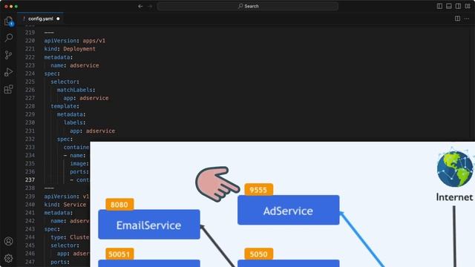Click 'template:' on line 228

(x=65, y=106)
